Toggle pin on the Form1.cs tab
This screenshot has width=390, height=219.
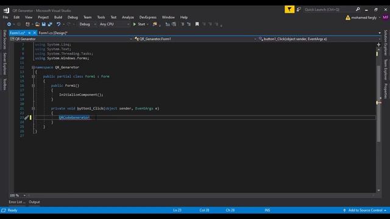tap(29, 33)
